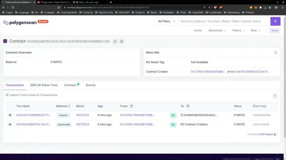The width and height of the screenshot is (286, 160).
Task: Click the polygonscan logo
Action: point(20,23)
